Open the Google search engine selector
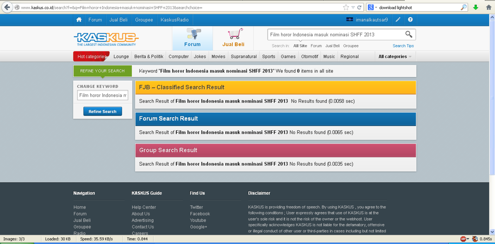Image resolution: width=495 pixels, height=244 pixels. coord(372,7)
